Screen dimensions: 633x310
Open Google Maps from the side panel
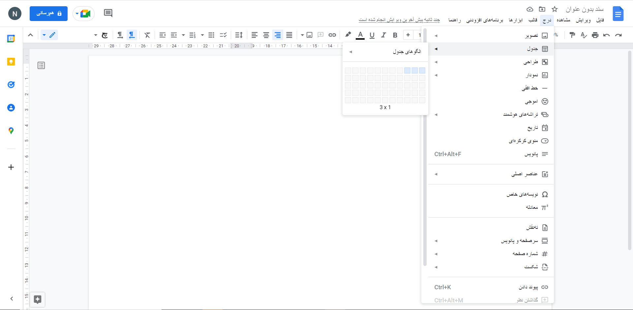point(11,131)
